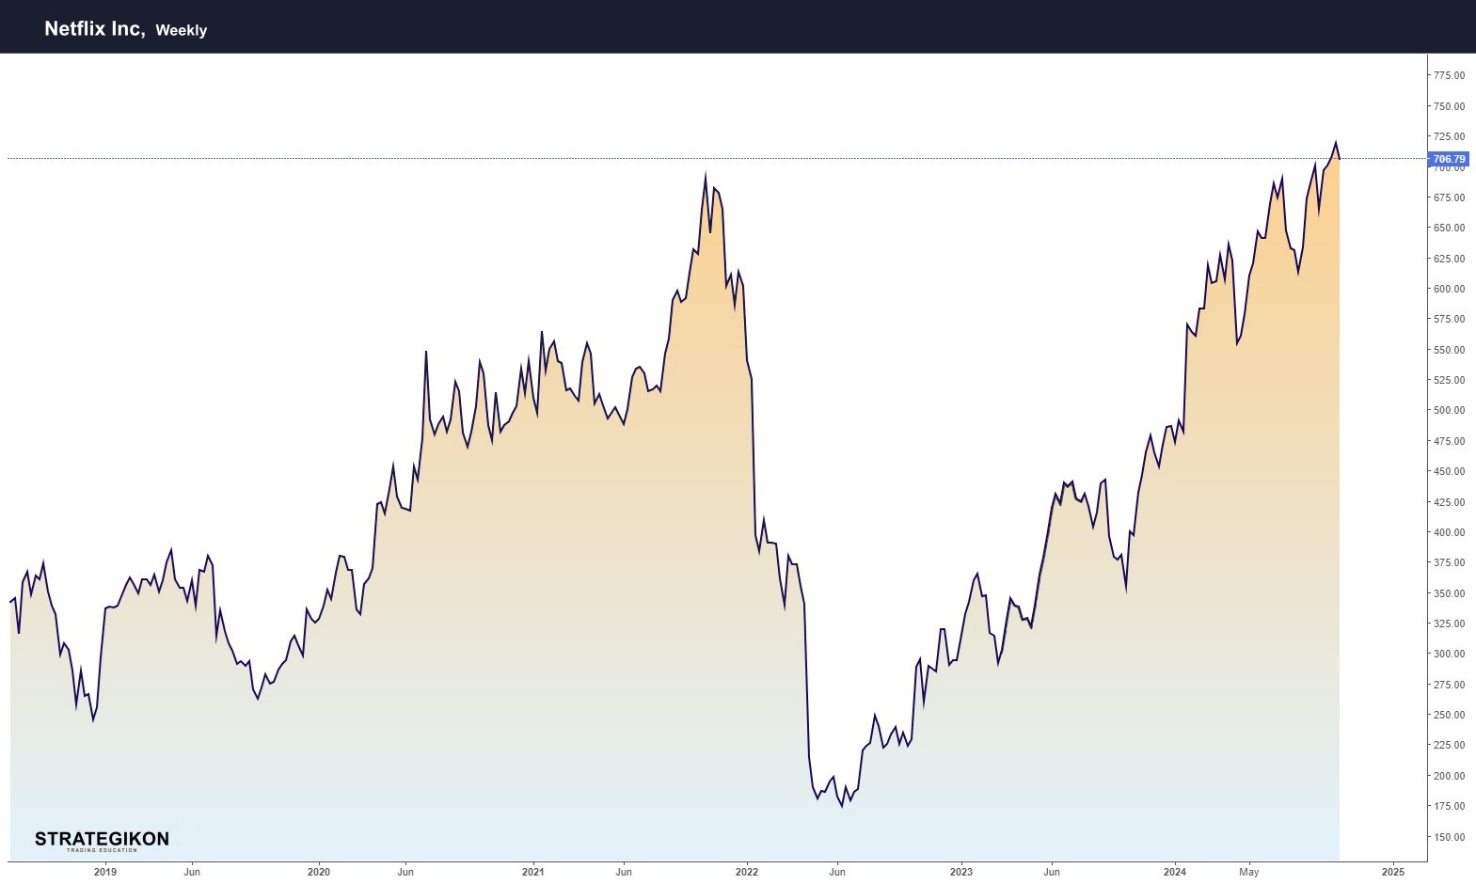This screenshot has width=1476, height=884.
Task: Select the 525.00 price axis label
Action: tap(1449, 380)
